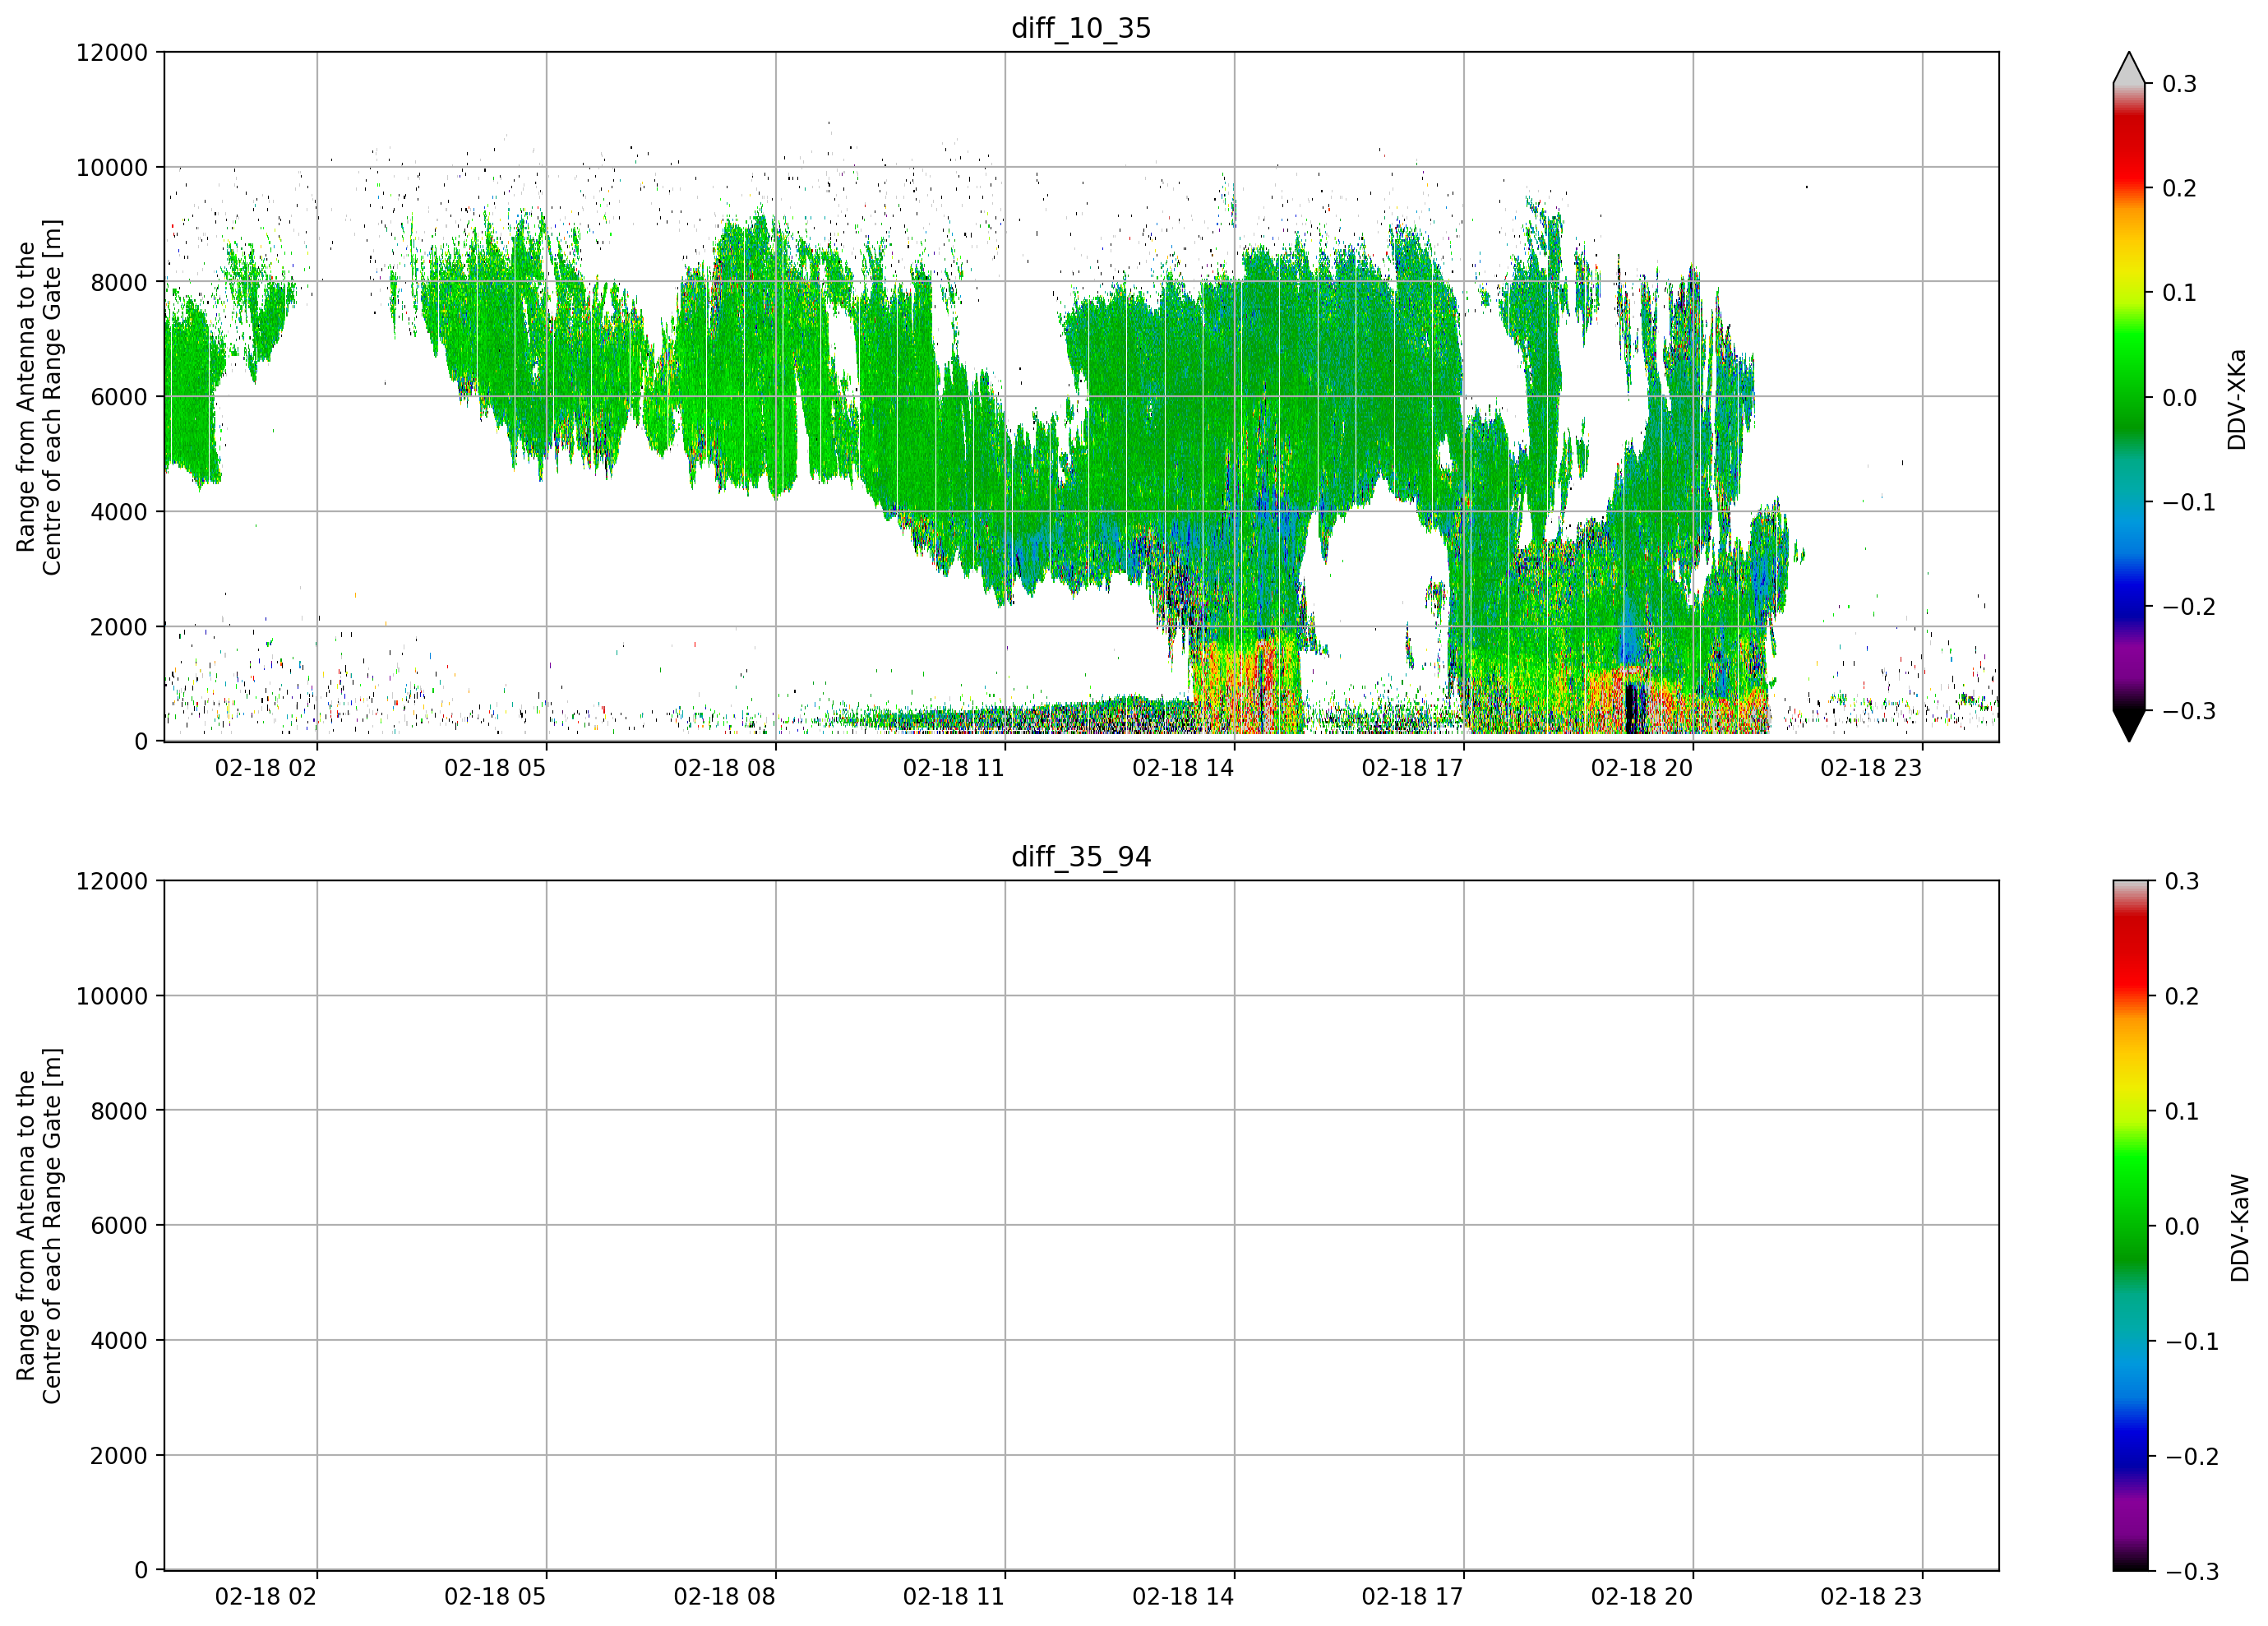Click the 0.1 tick on the DDV-KaW colorbar
The height and width of the screenshot is (1626, 2268).
point(2182,1111)
